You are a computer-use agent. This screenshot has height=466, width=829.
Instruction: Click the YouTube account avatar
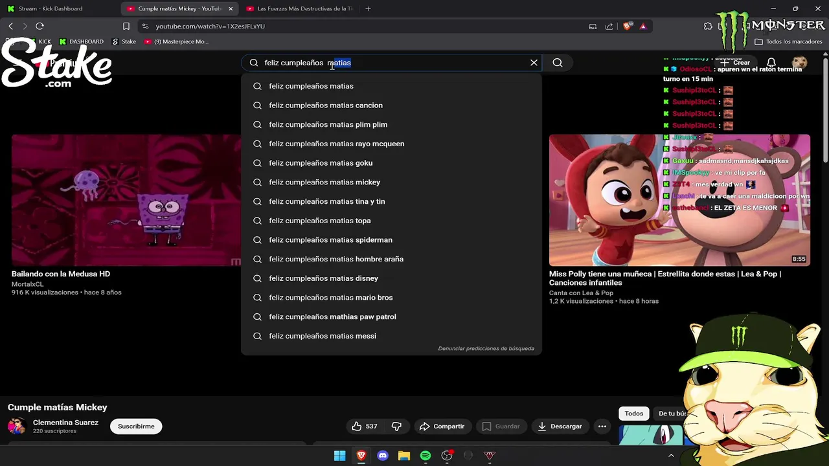800,63
